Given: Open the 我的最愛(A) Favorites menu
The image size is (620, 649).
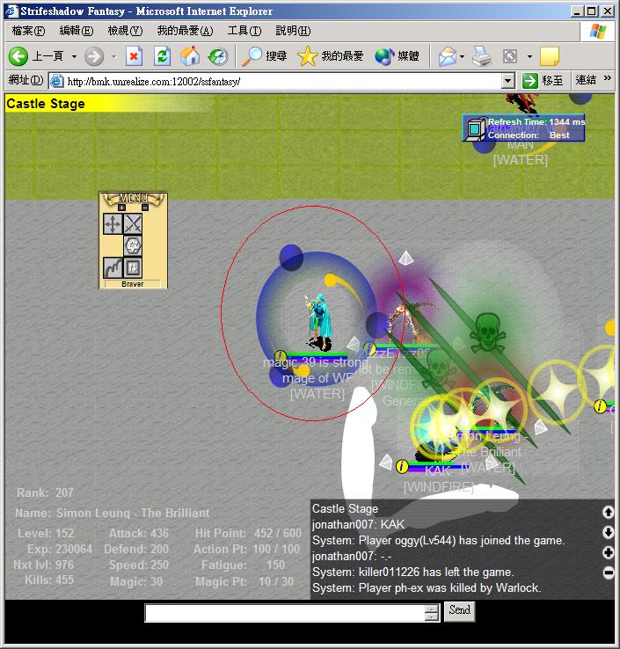Looking at the screenshot, I should click(x=185, y=31).
